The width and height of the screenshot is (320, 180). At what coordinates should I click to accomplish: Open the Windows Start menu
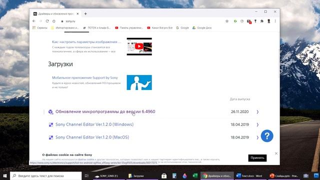(5, 175)
